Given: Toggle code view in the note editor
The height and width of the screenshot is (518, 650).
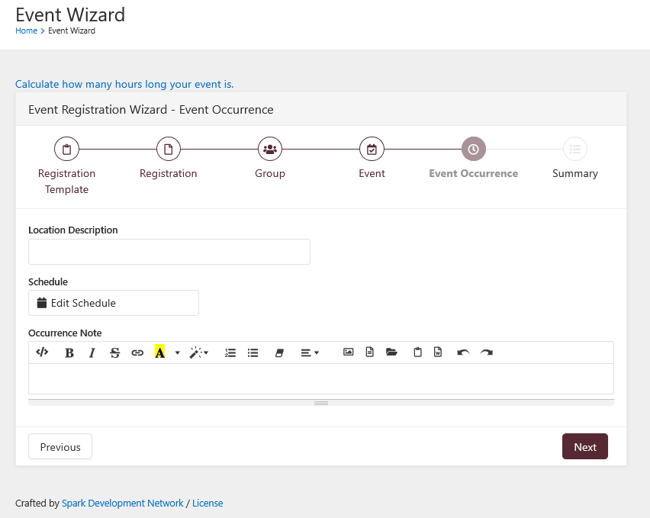Looking at the screenshot, I should [x=42, y=352].
